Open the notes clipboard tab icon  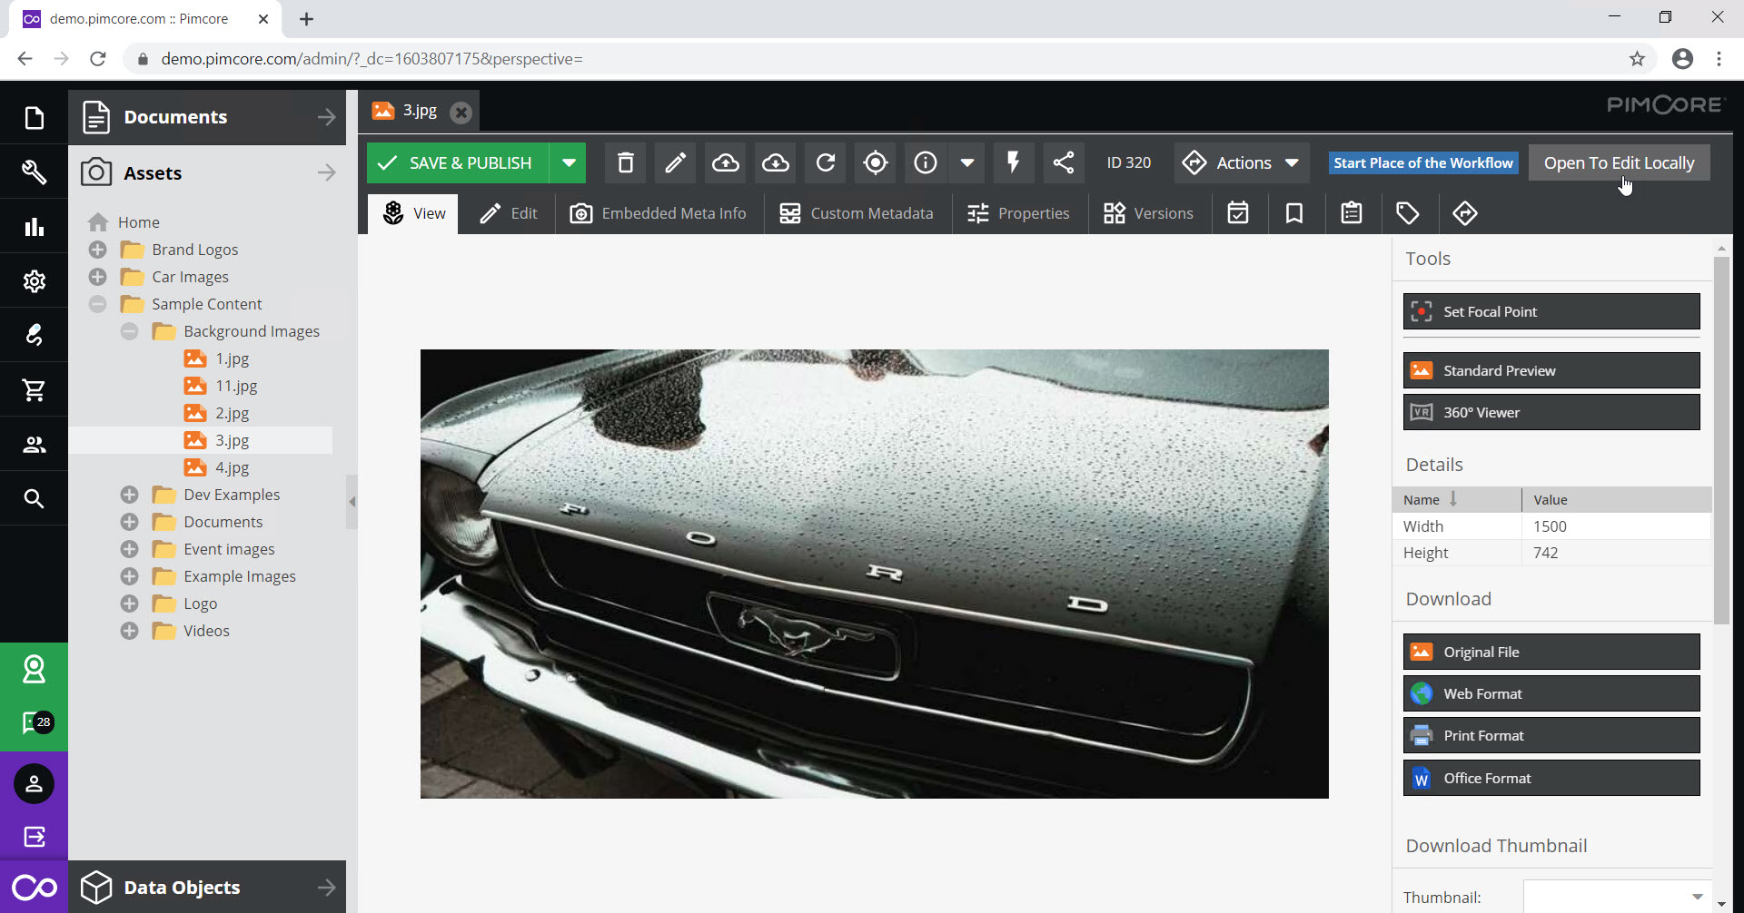click(1352, 213)
